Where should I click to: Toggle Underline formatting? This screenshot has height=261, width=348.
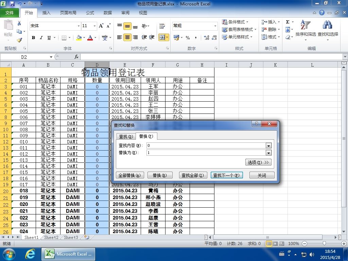[49, 38]
